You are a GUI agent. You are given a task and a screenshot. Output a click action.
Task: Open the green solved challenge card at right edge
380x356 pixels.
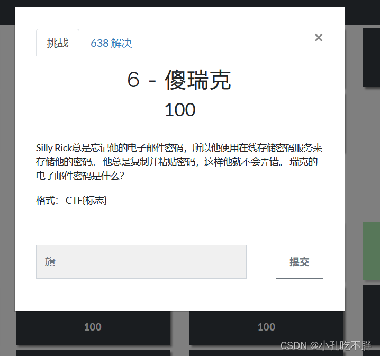(x=372, y=251)
